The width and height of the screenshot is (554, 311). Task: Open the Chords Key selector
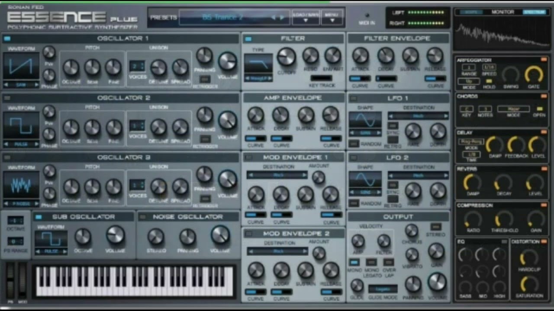pyautogui.click(x=466, y=109)
